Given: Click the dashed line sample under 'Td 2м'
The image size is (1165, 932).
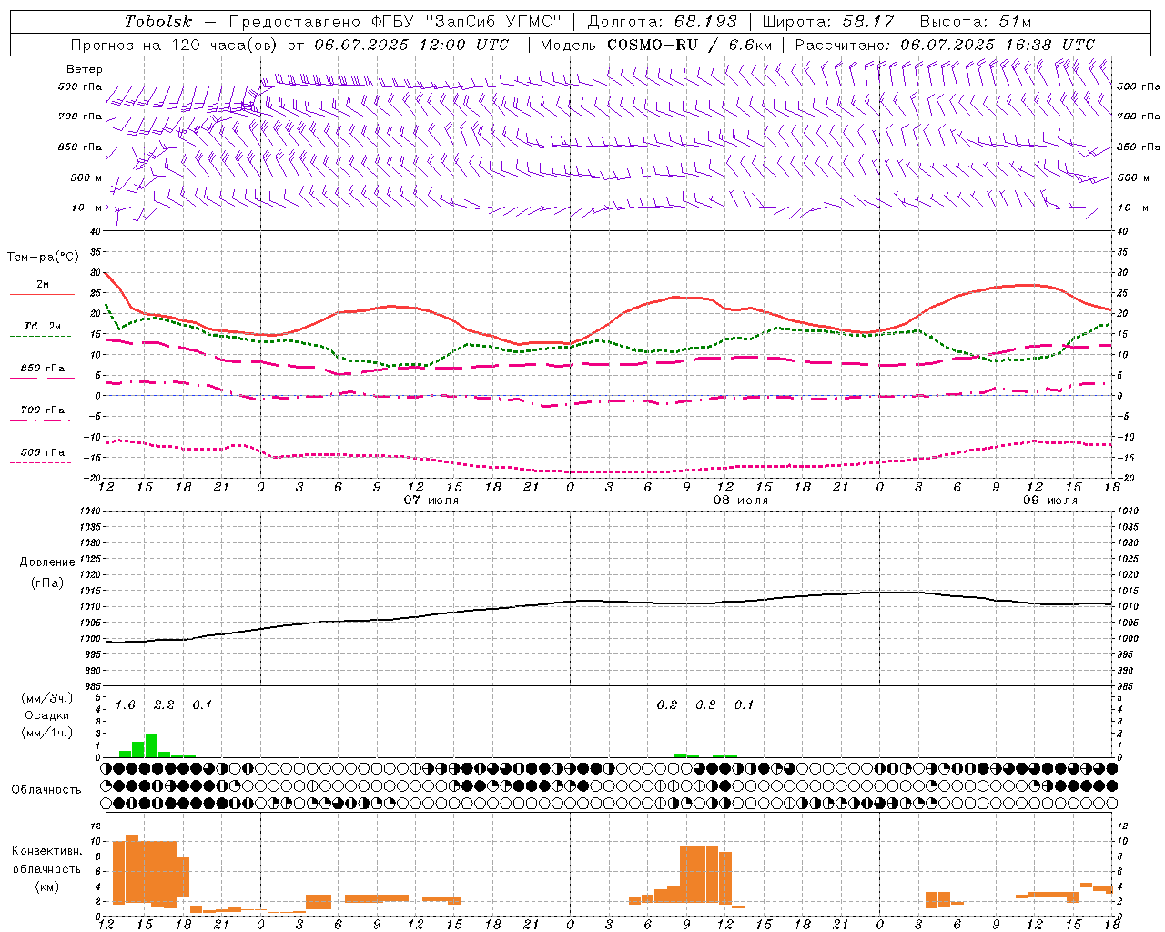Looking at the screenshot, I should click(x=41, y=337).
